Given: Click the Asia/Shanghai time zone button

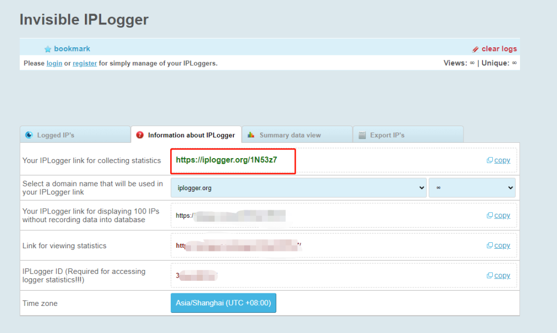Looking at the screenshot, I should coord(223,303).
